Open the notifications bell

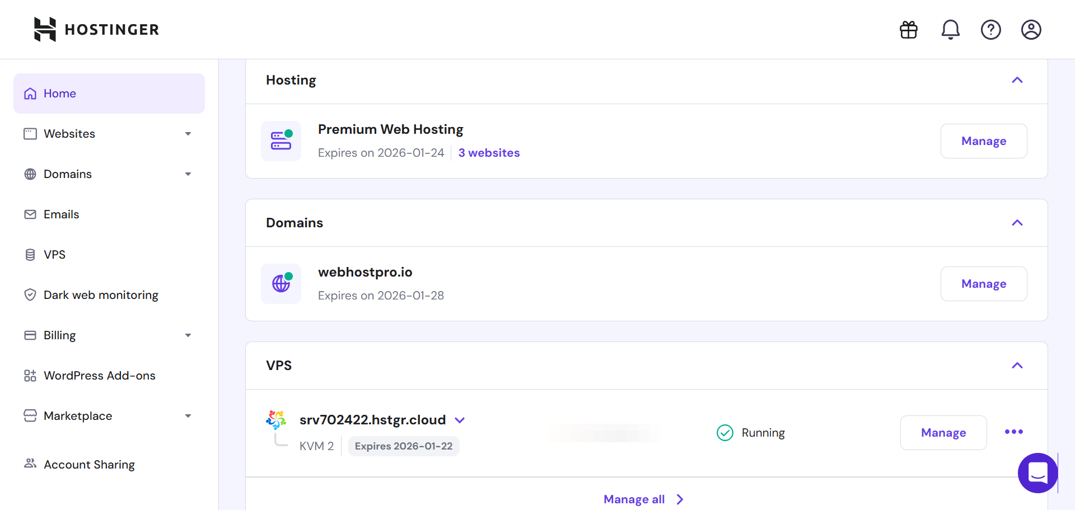(950, 30)
